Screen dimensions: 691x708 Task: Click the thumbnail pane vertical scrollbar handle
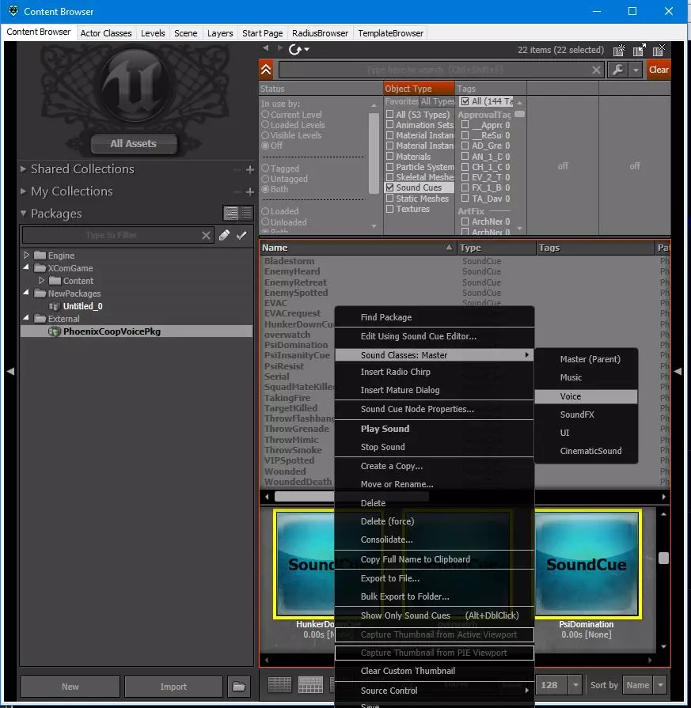[663, 558]
